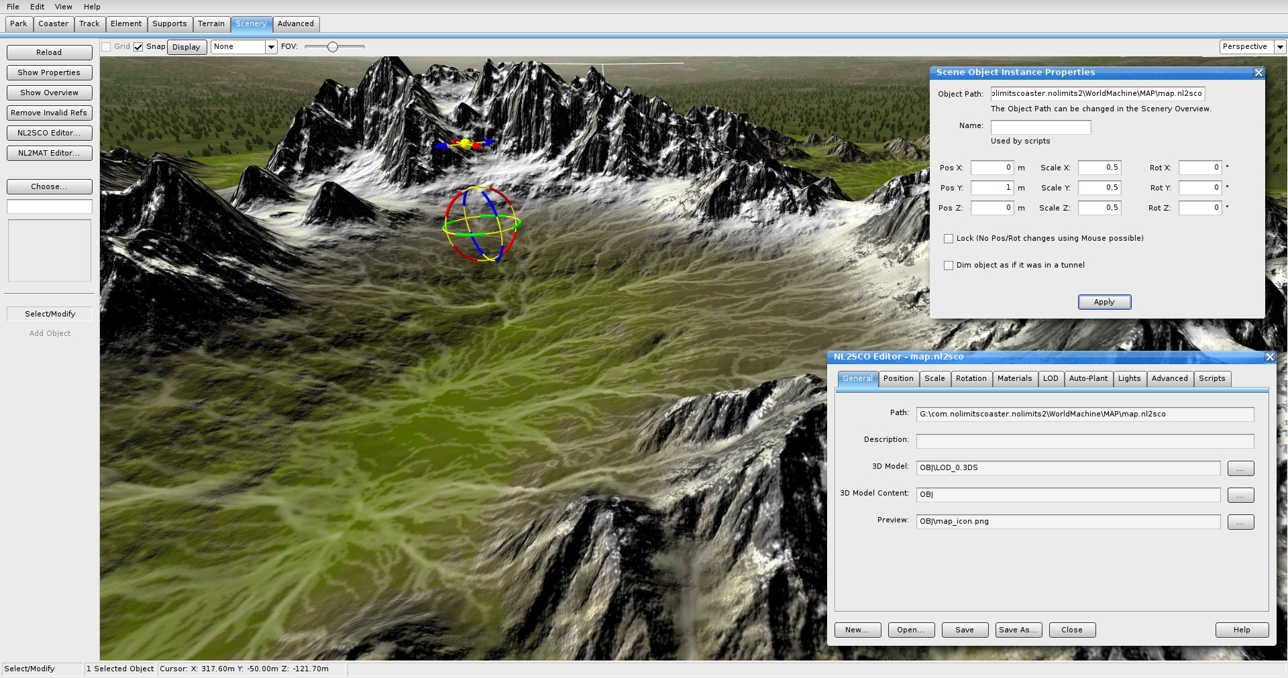Enable Dim object as tunnel checkbox
Image resolution: width=1288 pixels, height=678 pixels.
(x=949, y=265)
